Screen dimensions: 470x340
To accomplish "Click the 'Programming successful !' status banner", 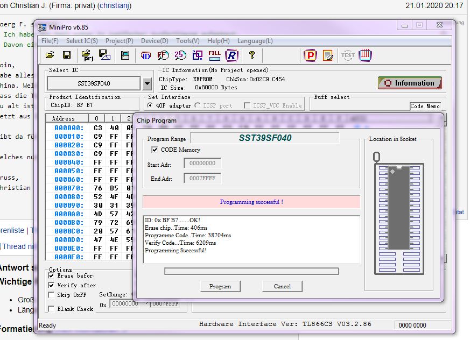I will coord(251,202).
